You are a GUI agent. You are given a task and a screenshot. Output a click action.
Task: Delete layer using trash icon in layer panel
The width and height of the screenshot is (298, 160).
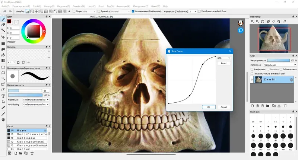(x=285, y=106)
